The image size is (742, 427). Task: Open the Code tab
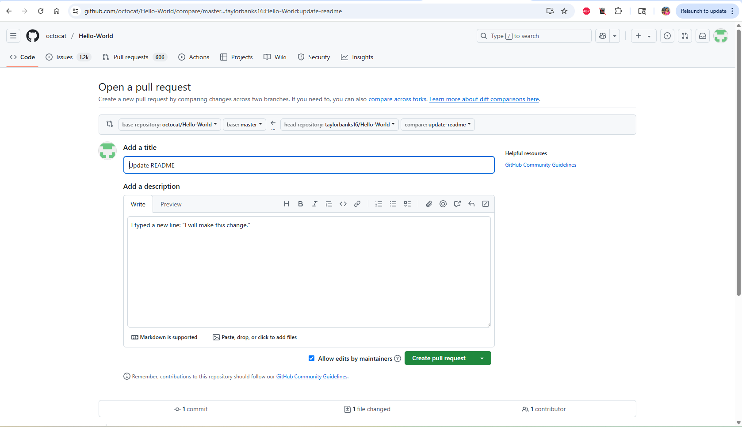click(x=23, y=57)
